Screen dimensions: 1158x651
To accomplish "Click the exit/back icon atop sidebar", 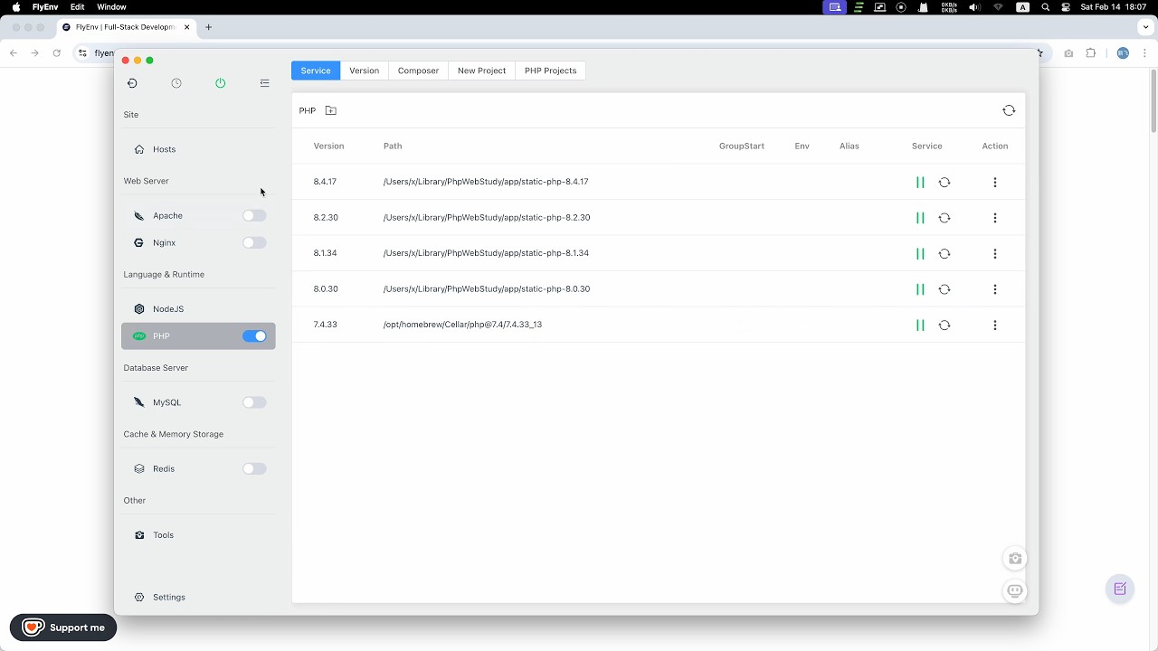I will [x=132, y=83].
